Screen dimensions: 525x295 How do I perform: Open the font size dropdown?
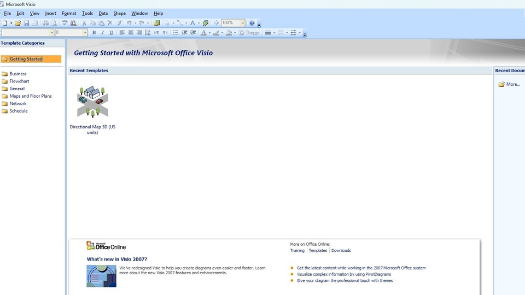pos(85,33)
